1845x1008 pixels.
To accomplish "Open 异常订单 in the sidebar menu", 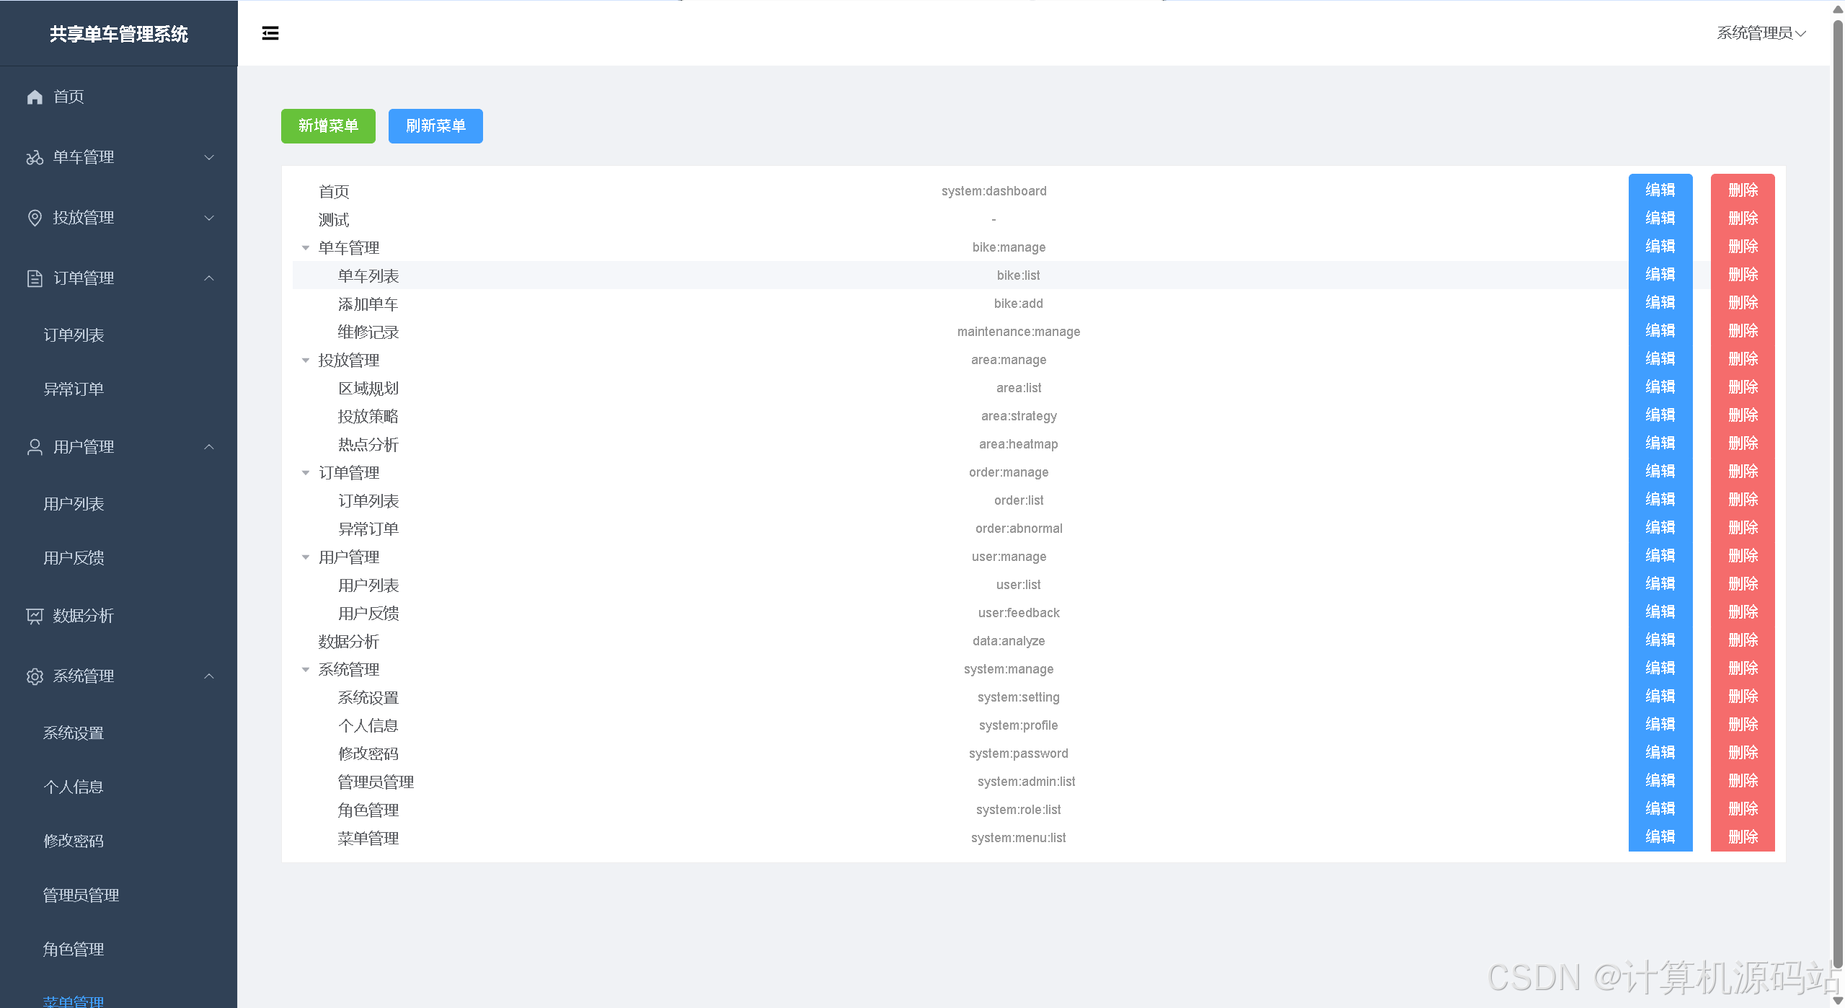I will [x=74, y=389].
